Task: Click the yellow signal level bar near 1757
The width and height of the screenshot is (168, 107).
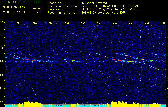Action: pos(114,104)
